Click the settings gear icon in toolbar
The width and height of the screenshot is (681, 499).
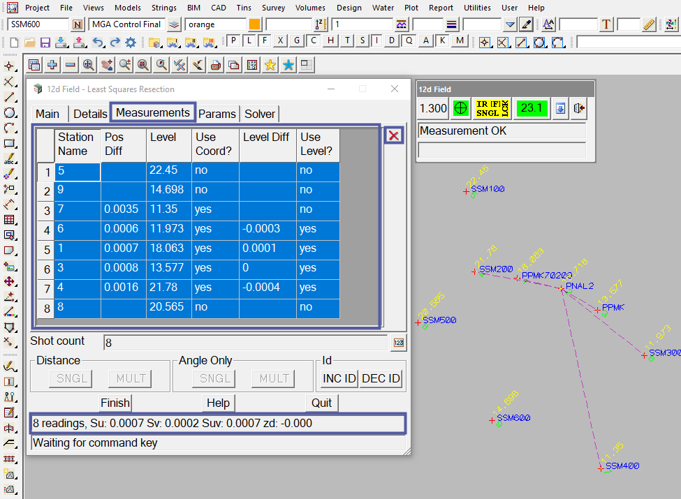point(130,42)
